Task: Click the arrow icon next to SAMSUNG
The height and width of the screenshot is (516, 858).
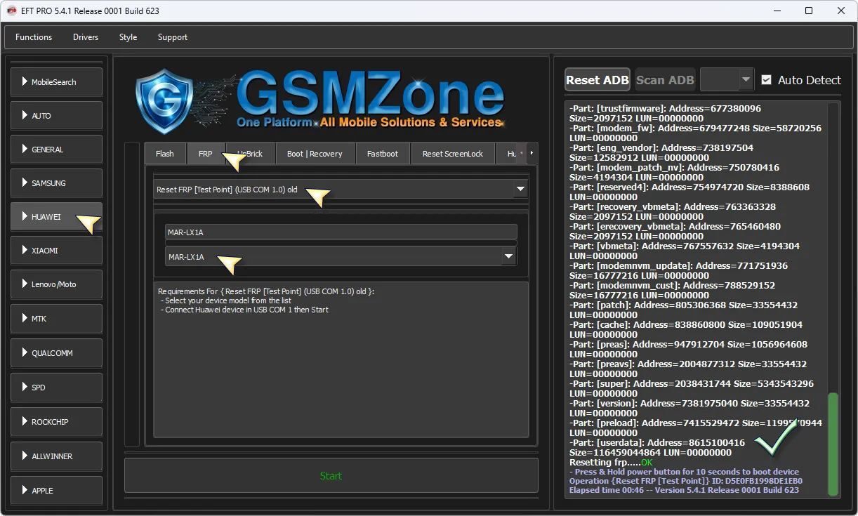Action: [25, 183]
